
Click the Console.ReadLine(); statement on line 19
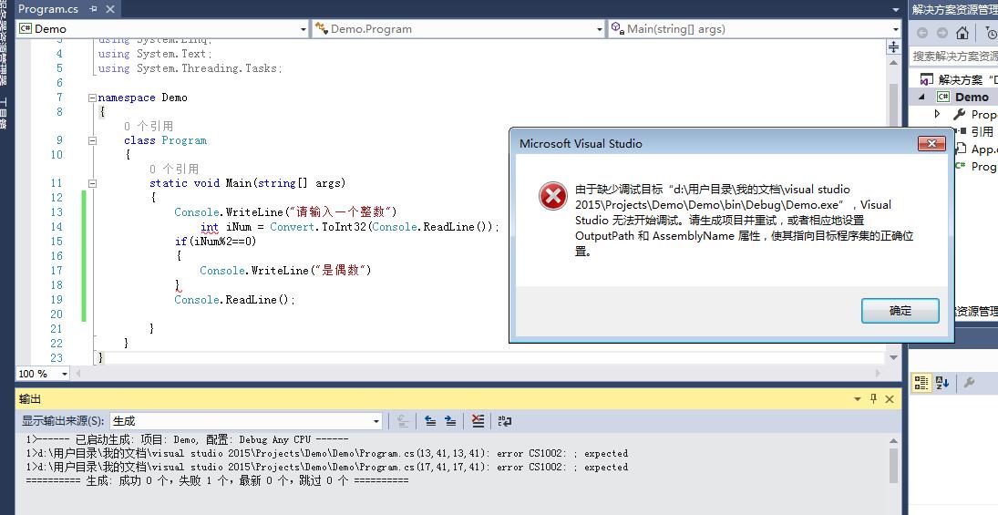235,300
